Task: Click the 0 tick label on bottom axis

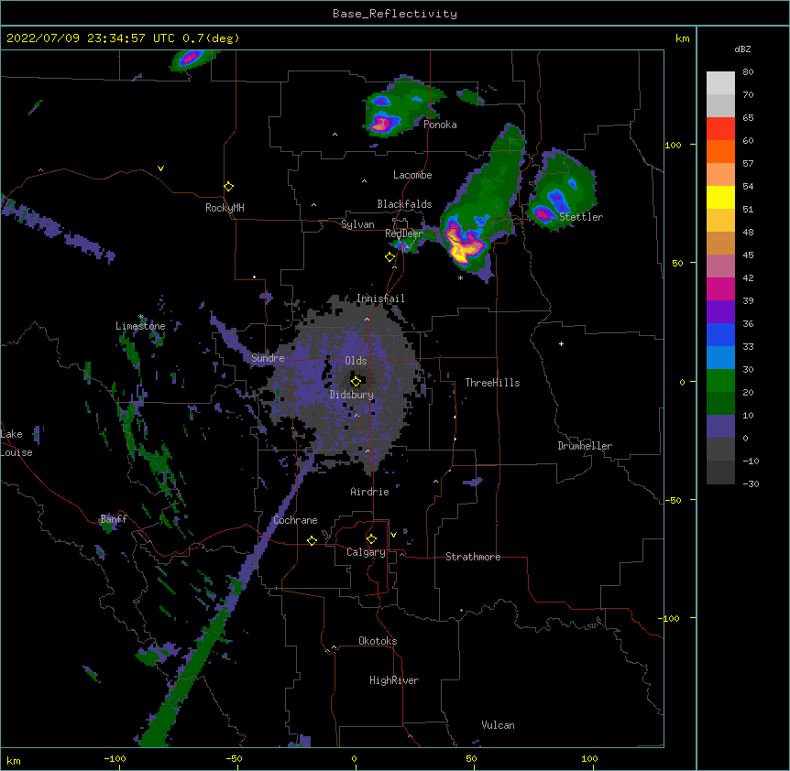Action: 354,758
